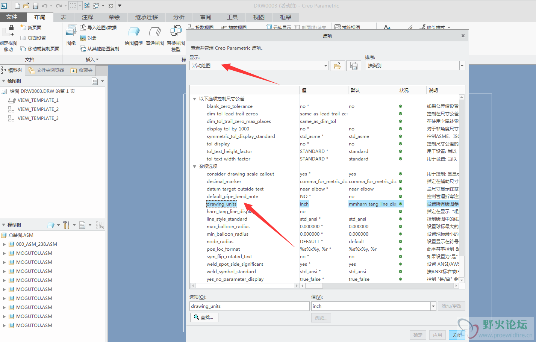Expand the 000_ASM_238.ASM tree node

tap(4, 244)
